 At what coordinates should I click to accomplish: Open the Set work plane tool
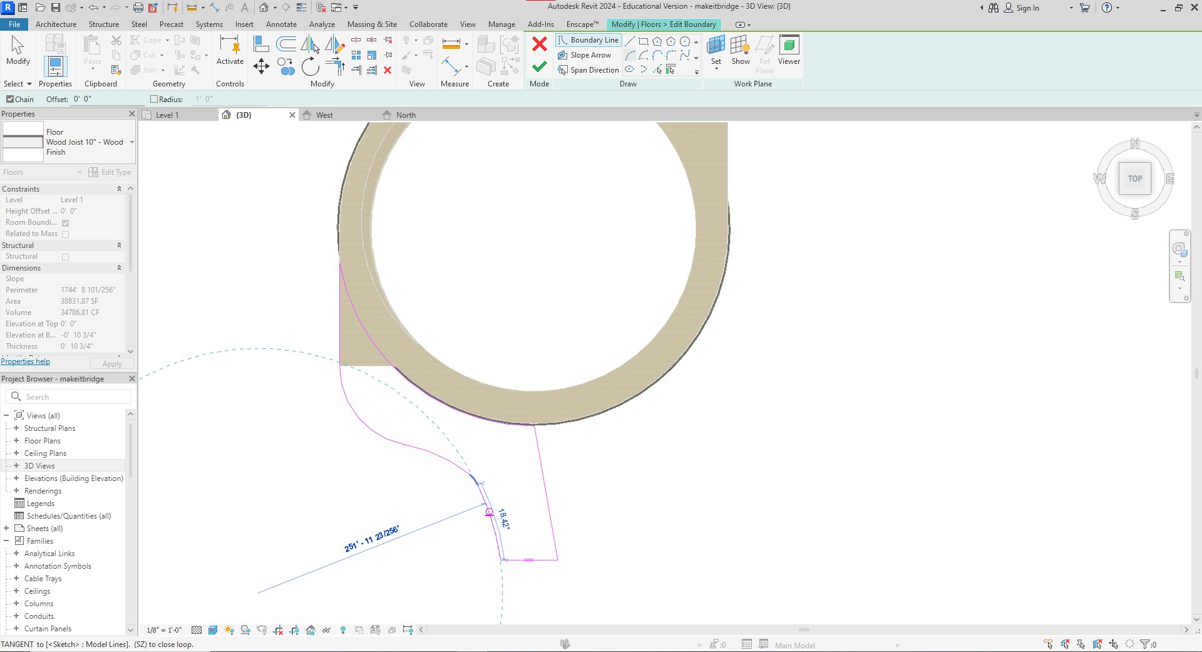coord(716,50)
